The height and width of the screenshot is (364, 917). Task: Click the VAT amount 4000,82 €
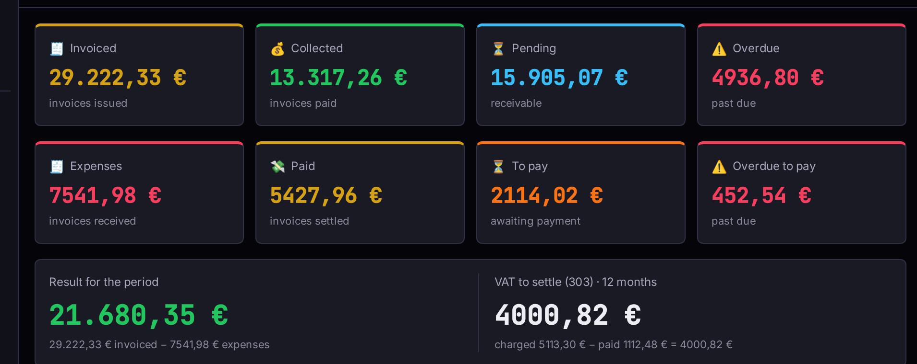coord(568,315)
